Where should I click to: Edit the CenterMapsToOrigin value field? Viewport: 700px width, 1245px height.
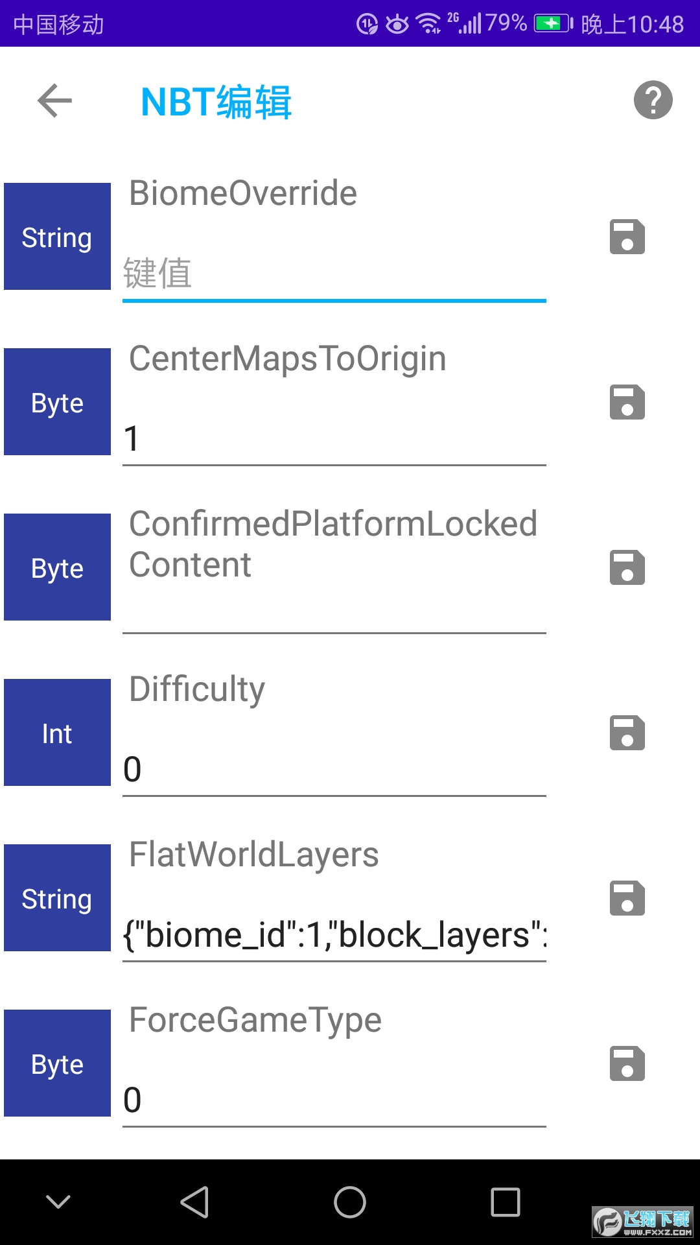pyautogui.click(x=334, y=439)
